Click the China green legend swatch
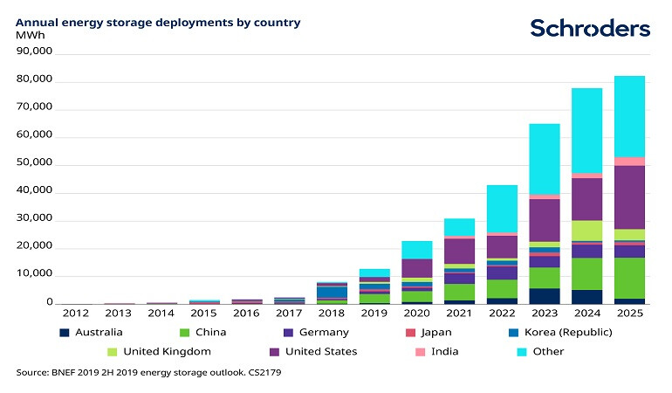 185,332
